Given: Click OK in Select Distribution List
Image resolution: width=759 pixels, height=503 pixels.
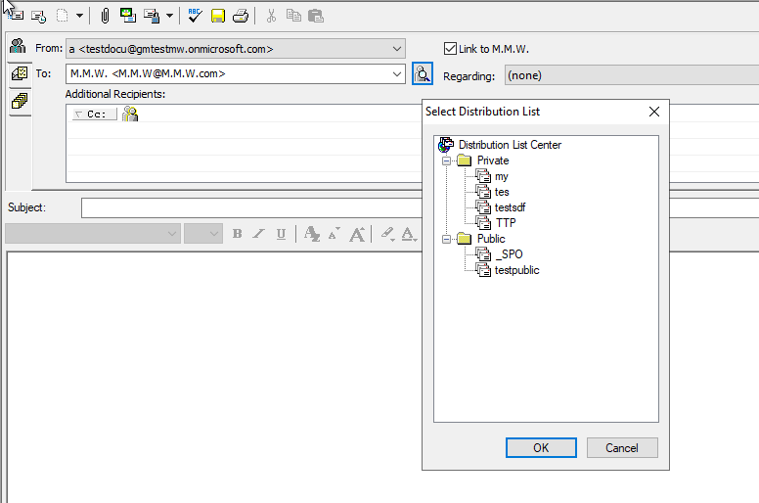Looking at the screenshot, I should [x=541, y=448].
